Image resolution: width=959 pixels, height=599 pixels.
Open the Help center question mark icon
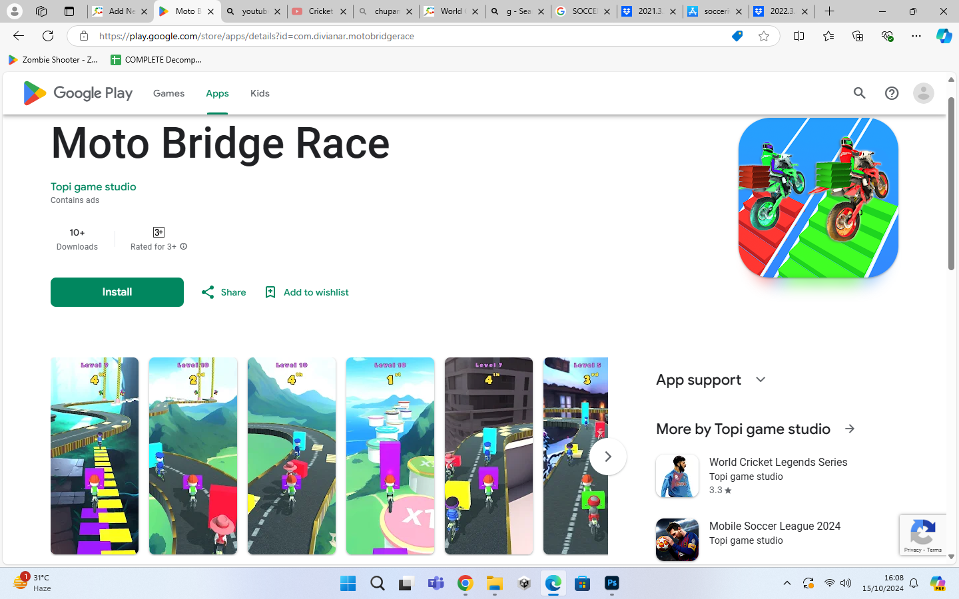[891, 93]
